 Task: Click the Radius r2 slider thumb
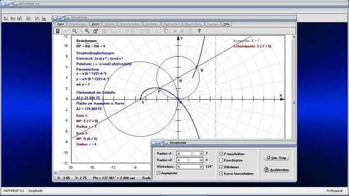[188, 160]
